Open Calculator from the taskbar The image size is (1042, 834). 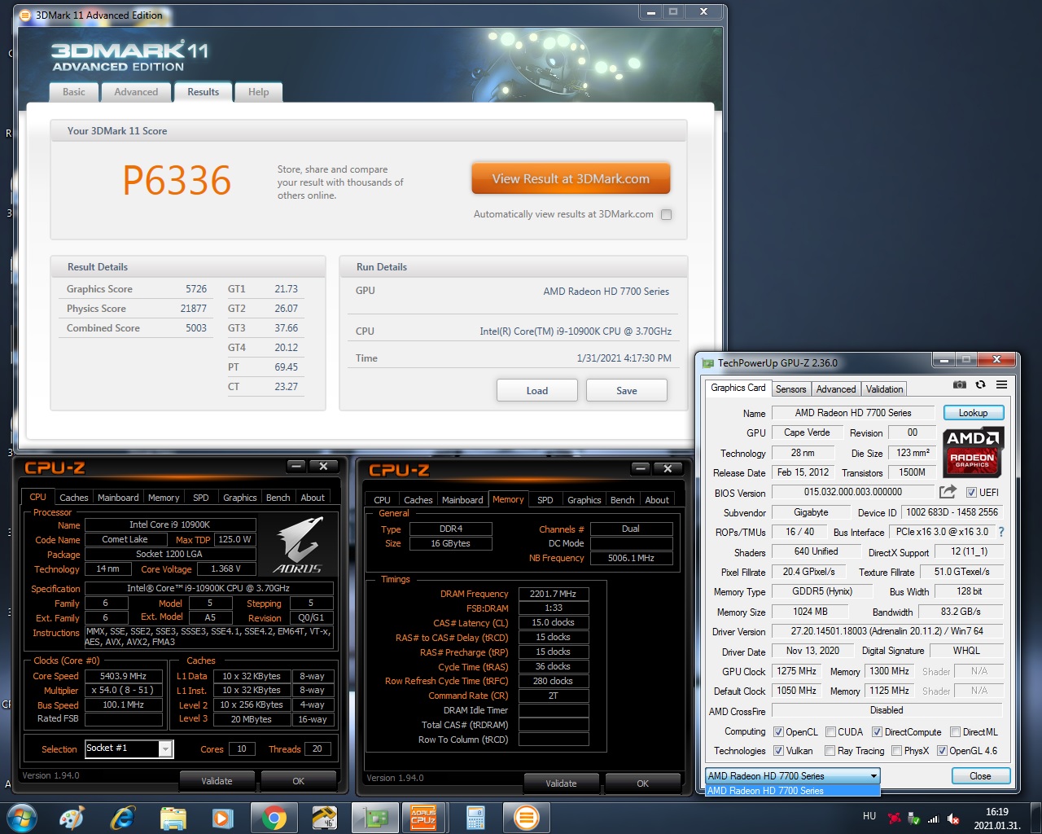(475, 818)
